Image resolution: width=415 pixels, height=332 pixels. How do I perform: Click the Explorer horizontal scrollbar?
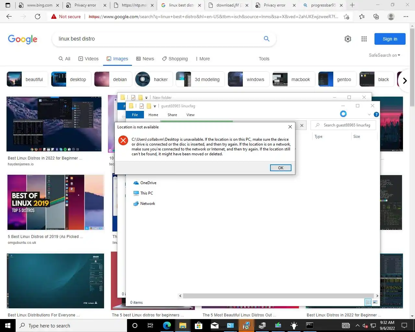coord(279,296)
